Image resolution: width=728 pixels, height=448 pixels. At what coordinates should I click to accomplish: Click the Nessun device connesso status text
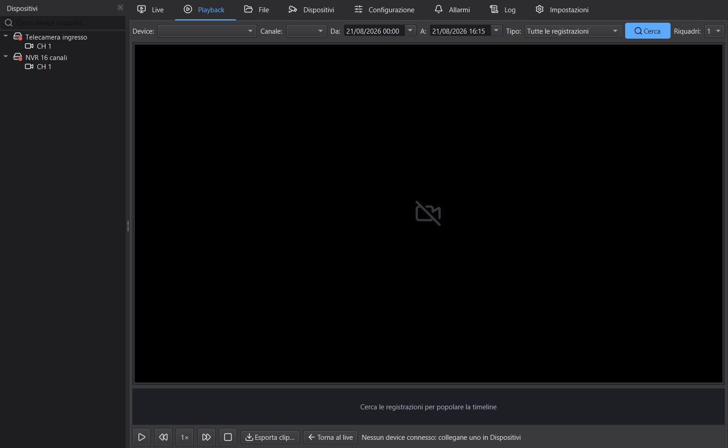pos(441,437)
